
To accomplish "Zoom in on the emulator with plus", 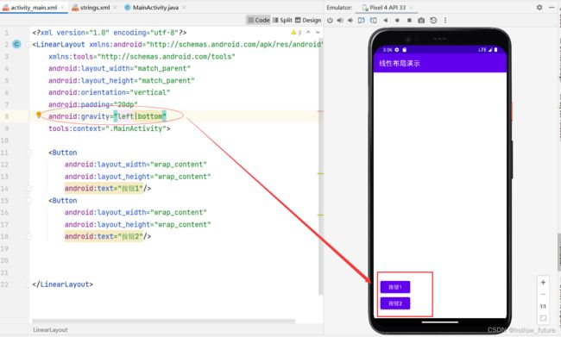I will pos(543,283).
